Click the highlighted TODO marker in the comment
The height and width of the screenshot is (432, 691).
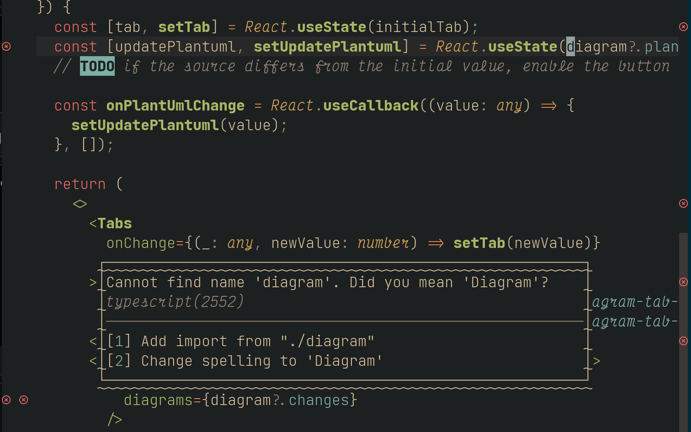97,66
